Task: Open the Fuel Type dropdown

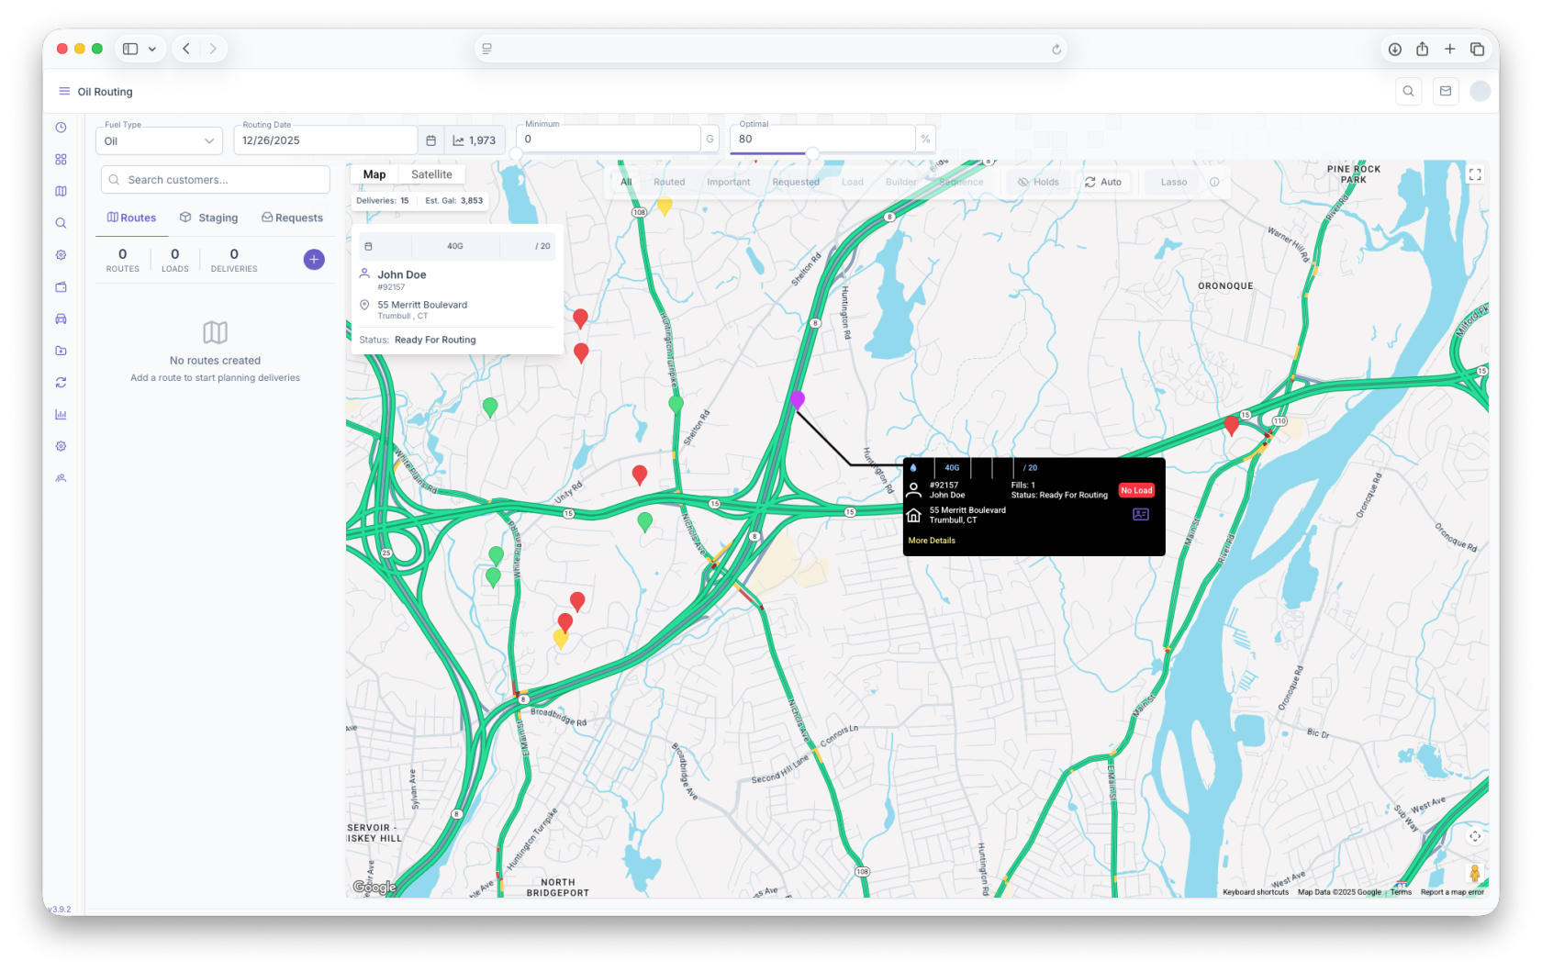Action: (x=159, y=140)
